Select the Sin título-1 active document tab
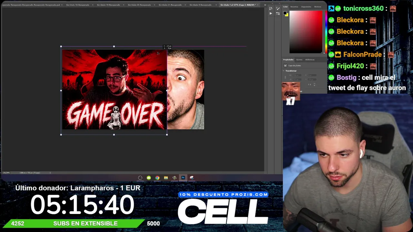The image size is (413, 232). 238,5
